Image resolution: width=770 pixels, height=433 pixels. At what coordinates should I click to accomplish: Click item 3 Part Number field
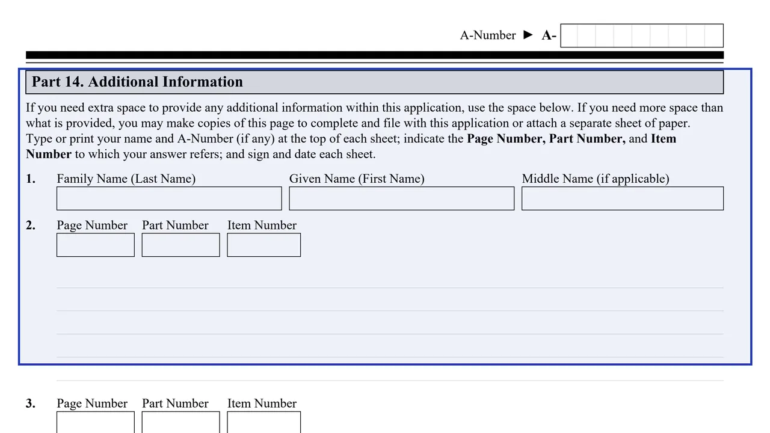[181, 422]
